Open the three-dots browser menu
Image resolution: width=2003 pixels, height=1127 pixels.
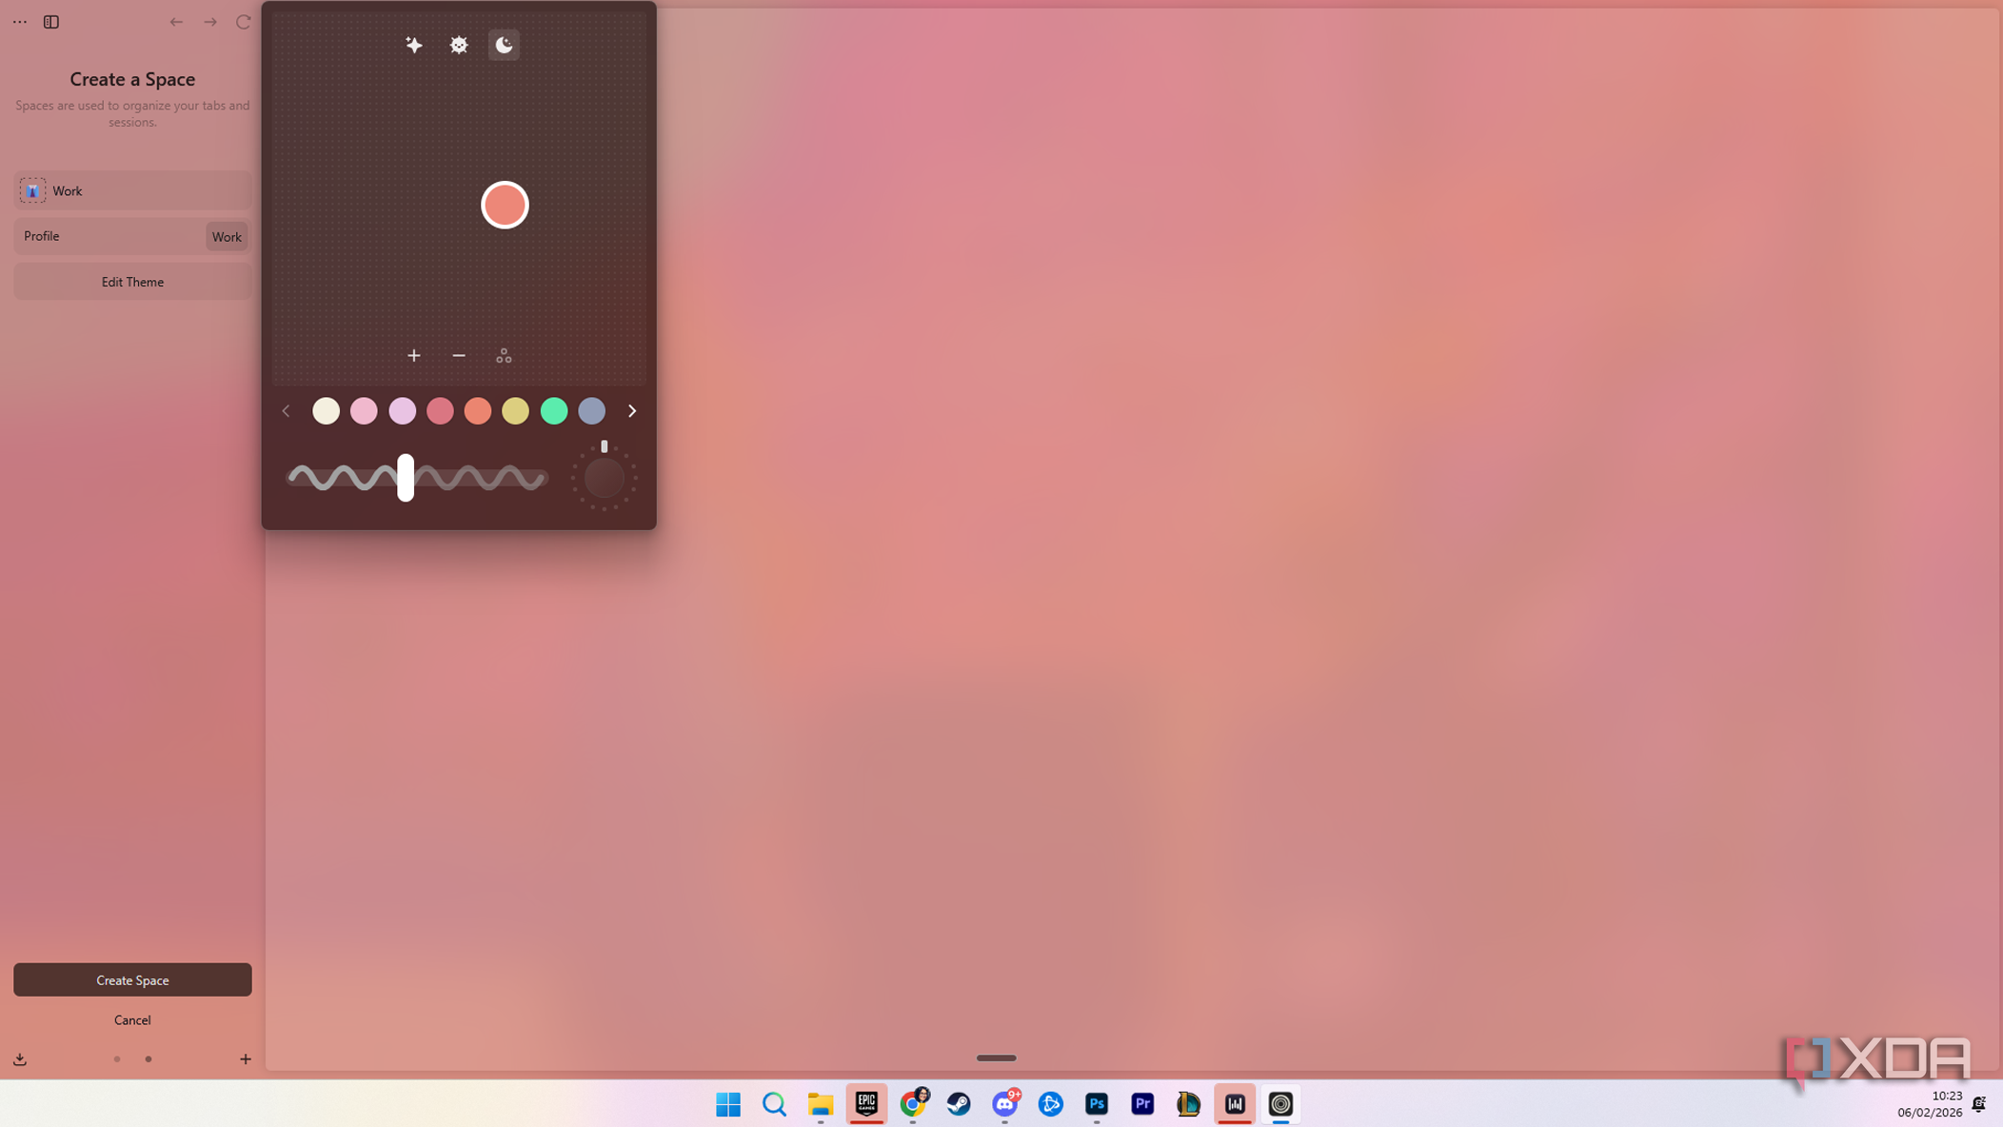19,22
